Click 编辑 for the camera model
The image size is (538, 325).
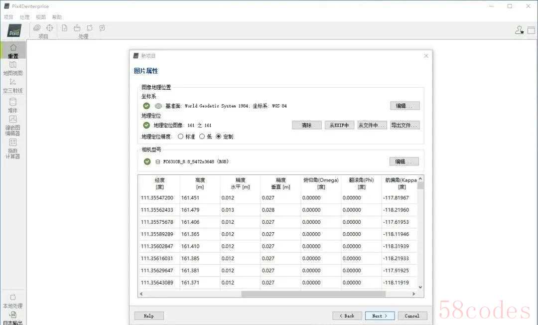click(404, 162)
